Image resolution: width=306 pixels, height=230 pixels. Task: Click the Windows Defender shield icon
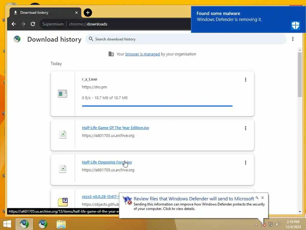pyautogui.click(x=296, y=25)
